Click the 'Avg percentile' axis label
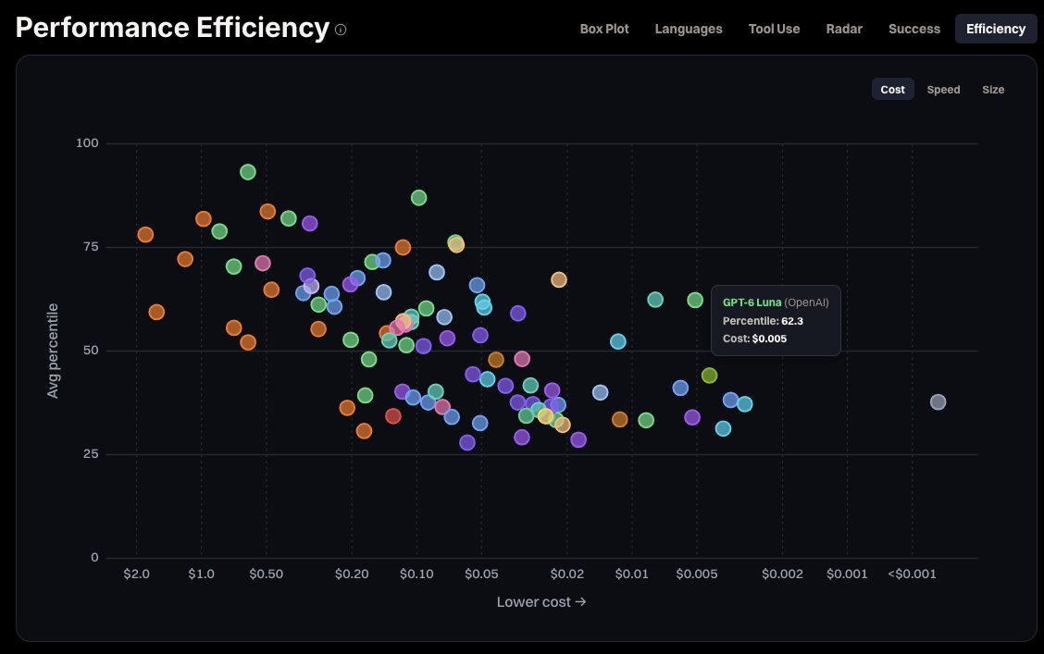The image size is (1044, 654). point(53,351)
